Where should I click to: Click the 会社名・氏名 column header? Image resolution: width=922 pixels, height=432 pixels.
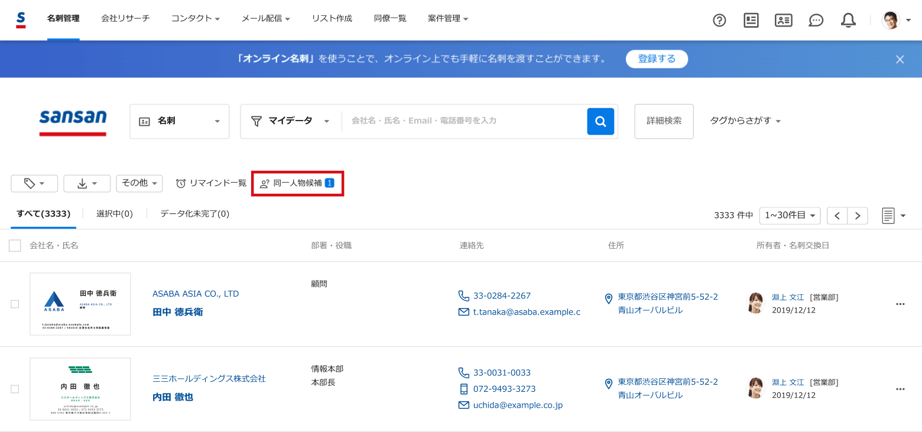pyautogui.click(x=54, y=245)
